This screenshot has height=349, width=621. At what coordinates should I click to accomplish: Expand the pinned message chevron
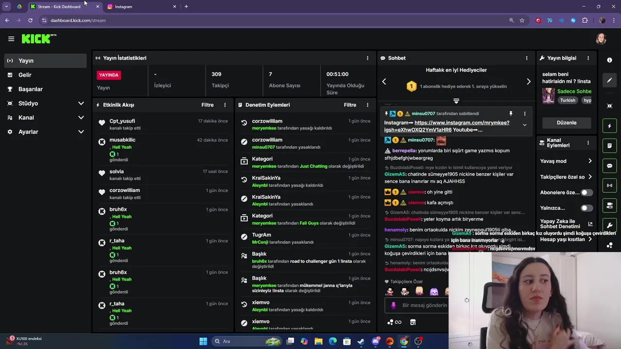coord(524,125)
